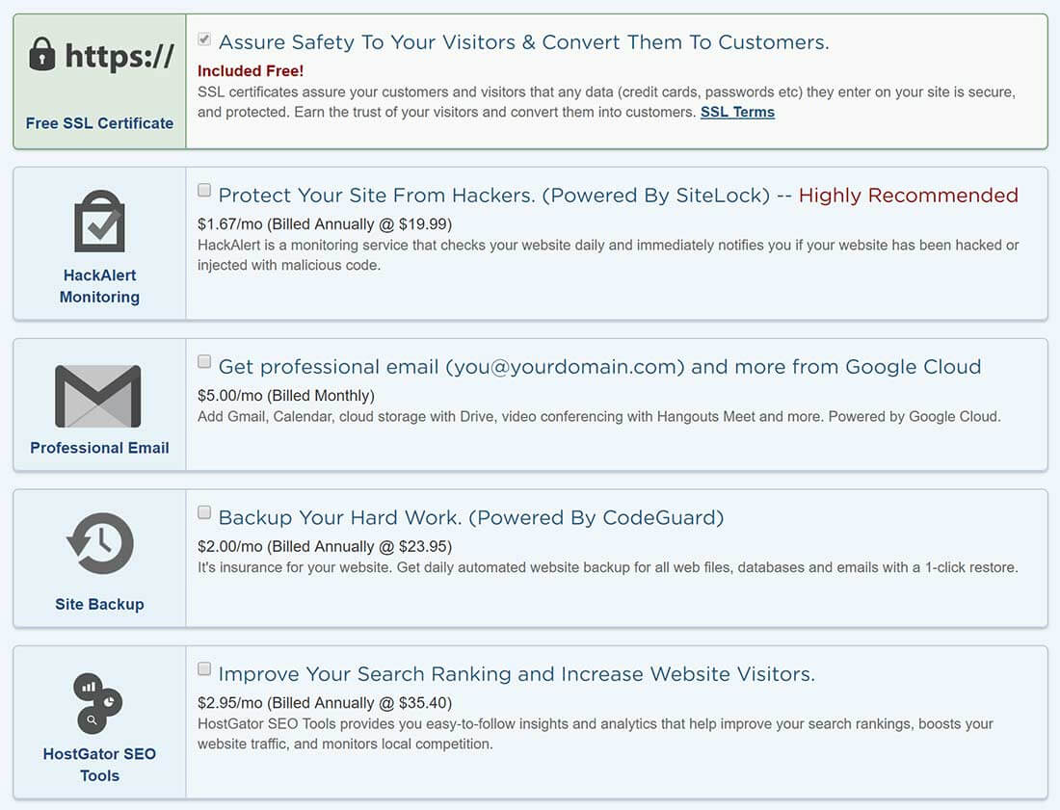The image size is (1060, 810).
Task: Click the HostGator SEO Tools label
Action: [99, 765]
